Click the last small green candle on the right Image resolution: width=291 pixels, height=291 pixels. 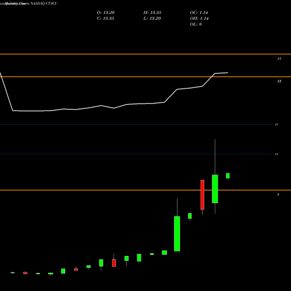[x=228, y=176]
